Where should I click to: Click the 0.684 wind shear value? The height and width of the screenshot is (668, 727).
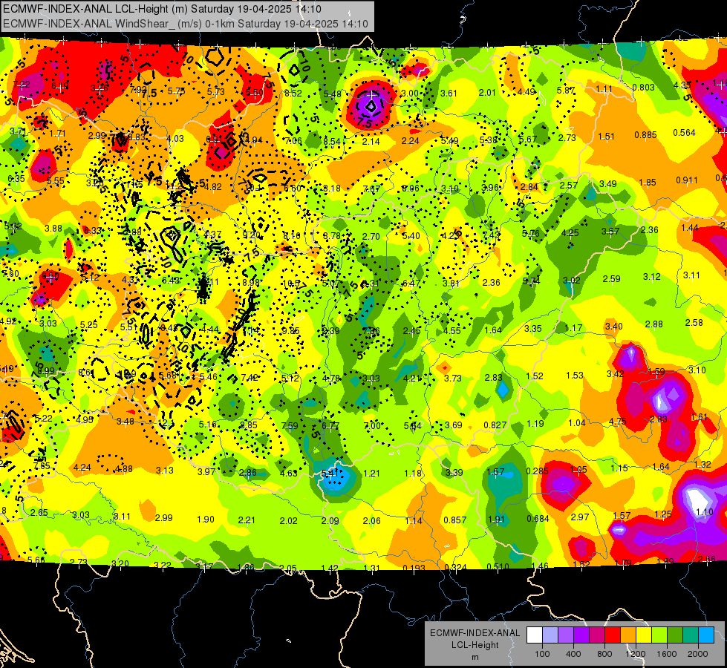tap(538, 518)
